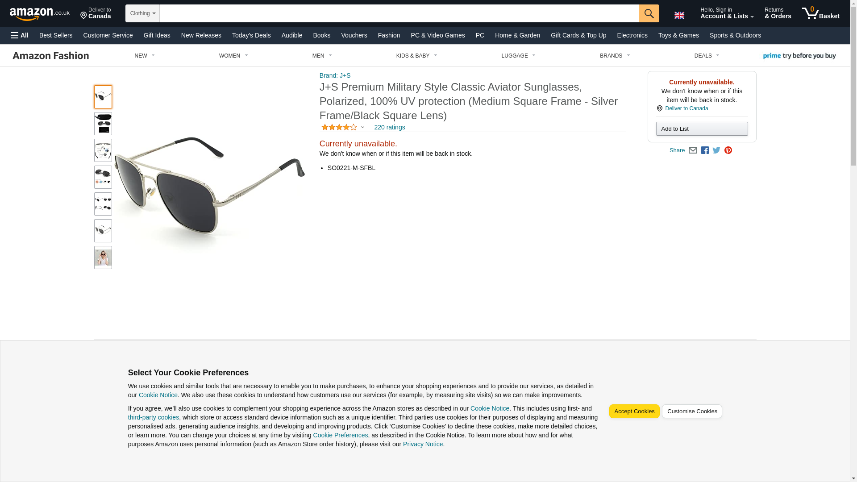Image resolution: width=857 pixels, height=482 pixels.
Task: Share product on Facebook
Action: 705,150
